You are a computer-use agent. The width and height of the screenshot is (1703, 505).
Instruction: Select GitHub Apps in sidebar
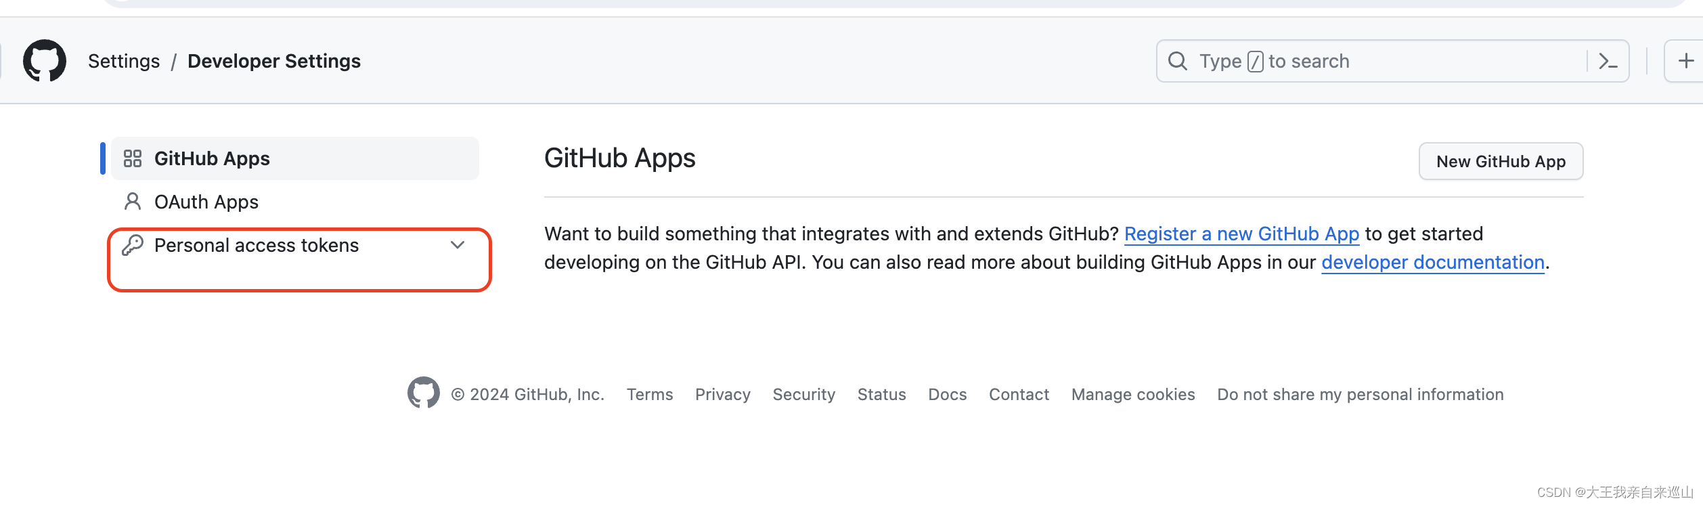(x=295, y=158)
